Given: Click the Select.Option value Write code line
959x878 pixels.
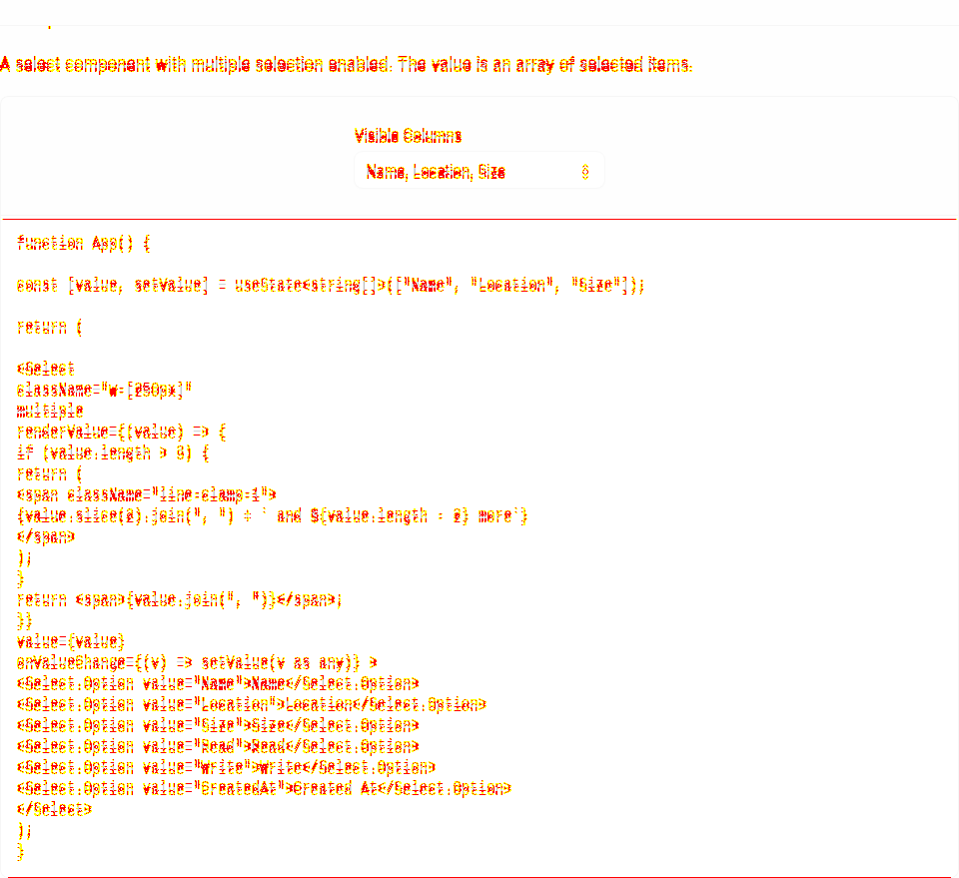Looking at the screenshot, I should (x=227, y=768).
